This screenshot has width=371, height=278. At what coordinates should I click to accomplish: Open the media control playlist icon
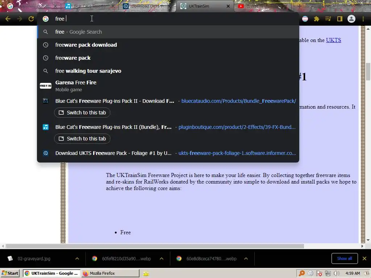pyautogui.click(x=328, y=19)
